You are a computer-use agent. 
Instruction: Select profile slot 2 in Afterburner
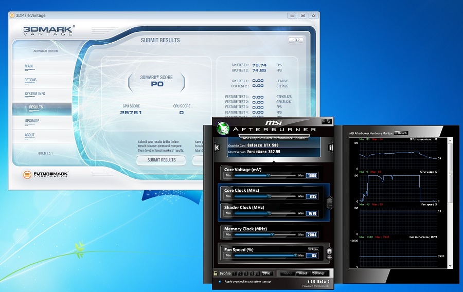click(240, 273)
